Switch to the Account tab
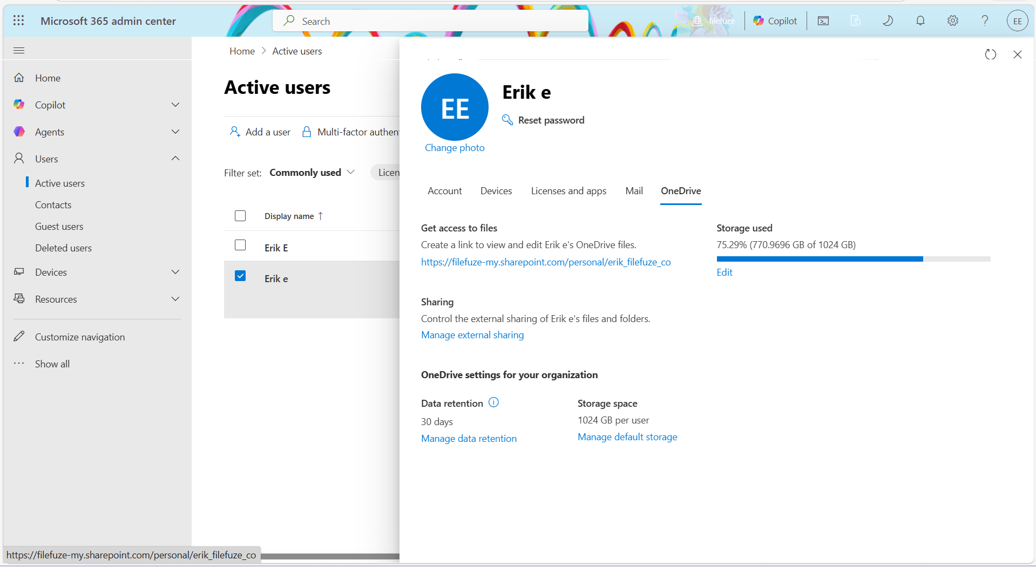The width and height of the screenshot is (1036, 567). [445, 191]
